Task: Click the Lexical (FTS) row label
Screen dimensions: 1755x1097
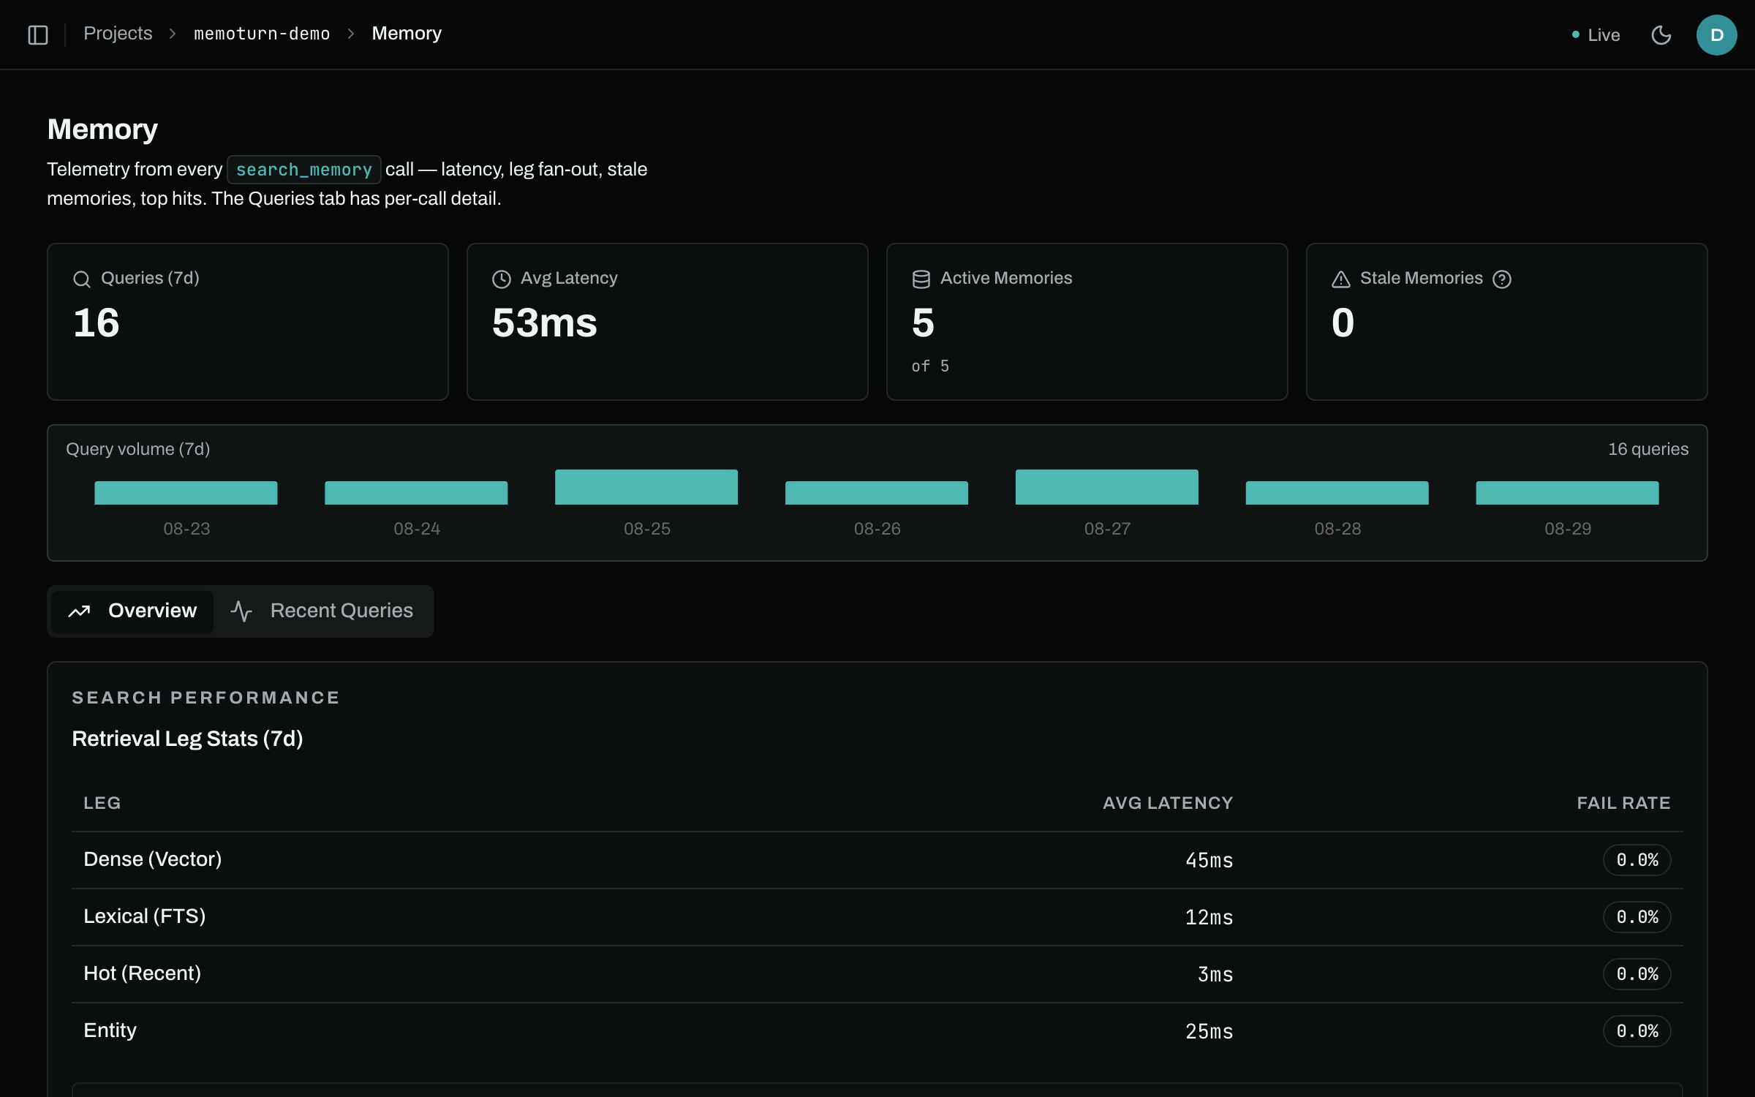Action: (x=145, y=916)
